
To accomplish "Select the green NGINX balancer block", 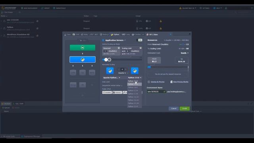I will pyautogui.click(x=83, y=48).
